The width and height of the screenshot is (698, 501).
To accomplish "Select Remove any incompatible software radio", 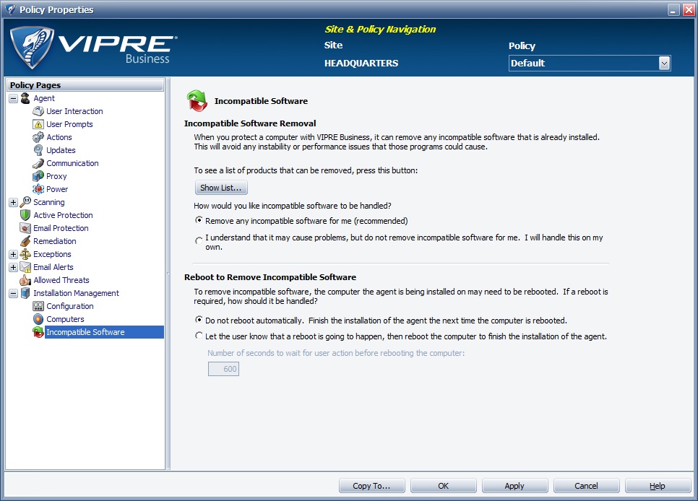I will [199, 220].
